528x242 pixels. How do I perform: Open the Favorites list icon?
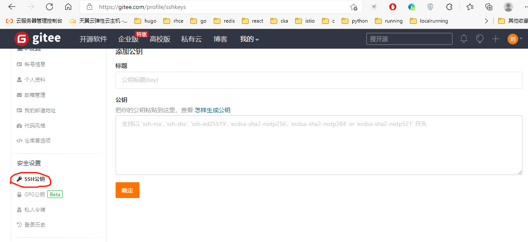click(470, 7)
